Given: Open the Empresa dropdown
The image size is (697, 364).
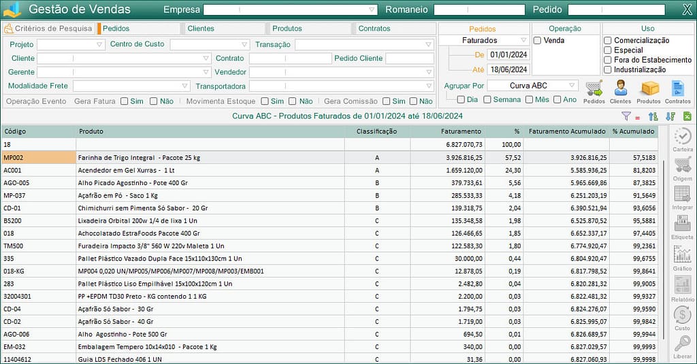Looking at the screenshot, I should coord(372,10).
